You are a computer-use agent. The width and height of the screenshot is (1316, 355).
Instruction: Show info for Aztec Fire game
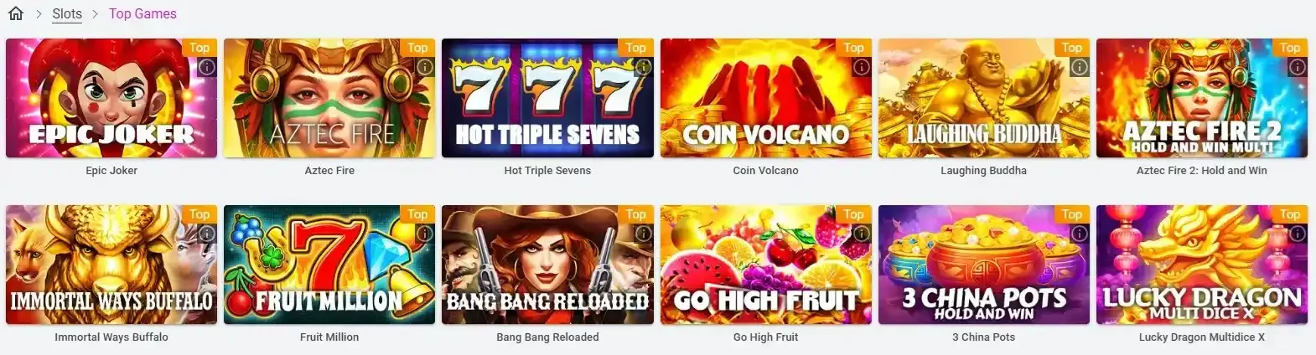(425, 67)
